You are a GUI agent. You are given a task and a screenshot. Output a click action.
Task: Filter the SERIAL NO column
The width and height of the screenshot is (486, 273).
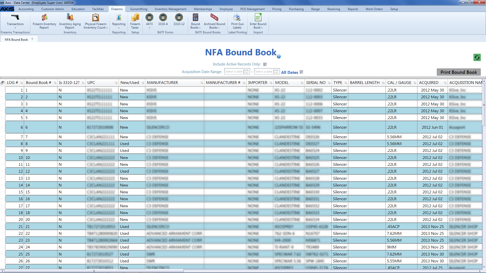coord(329,83)
